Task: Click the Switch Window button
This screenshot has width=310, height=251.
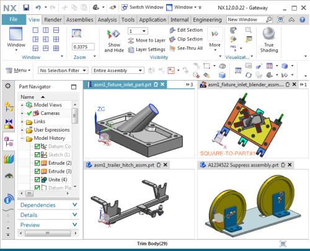Action: pos(143,7)
